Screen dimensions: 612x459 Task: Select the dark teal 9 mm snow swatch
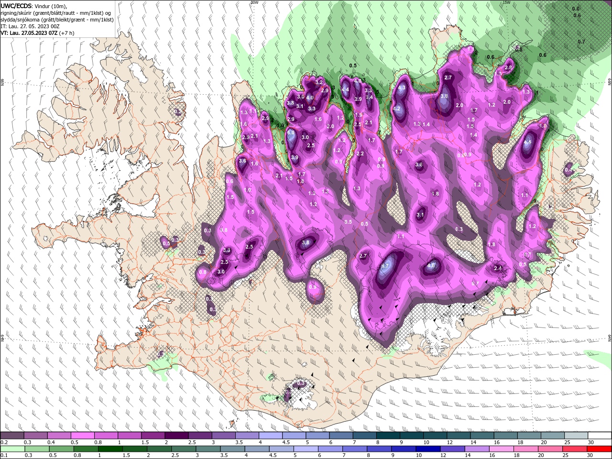pyautogui.click(x=411, y=436)
